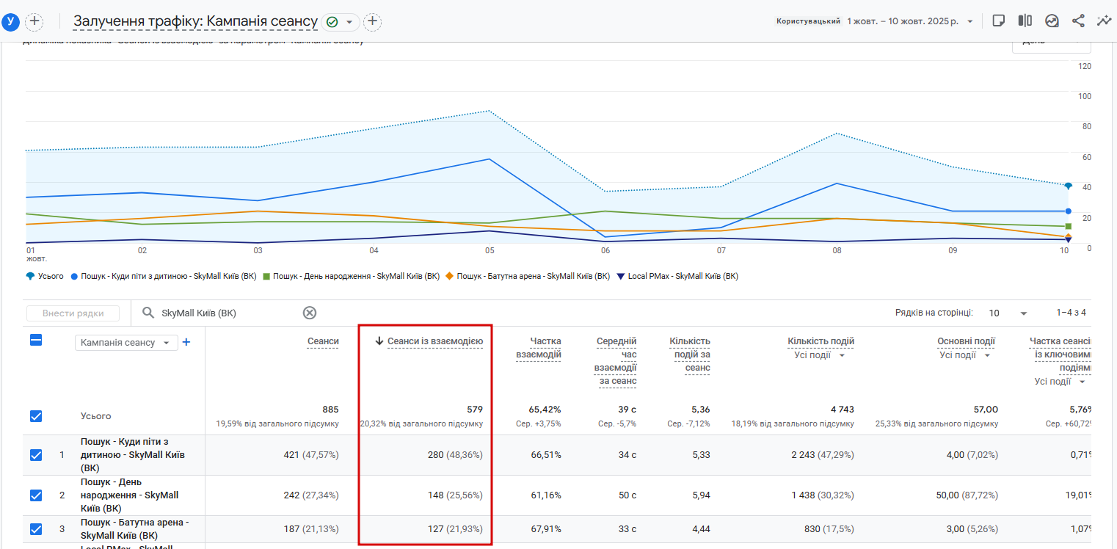The width and height of the screenshot is (1117, 549).
Task: Toggle checkbox for "Пошук - День народження" row
Action: pos(36,495)
